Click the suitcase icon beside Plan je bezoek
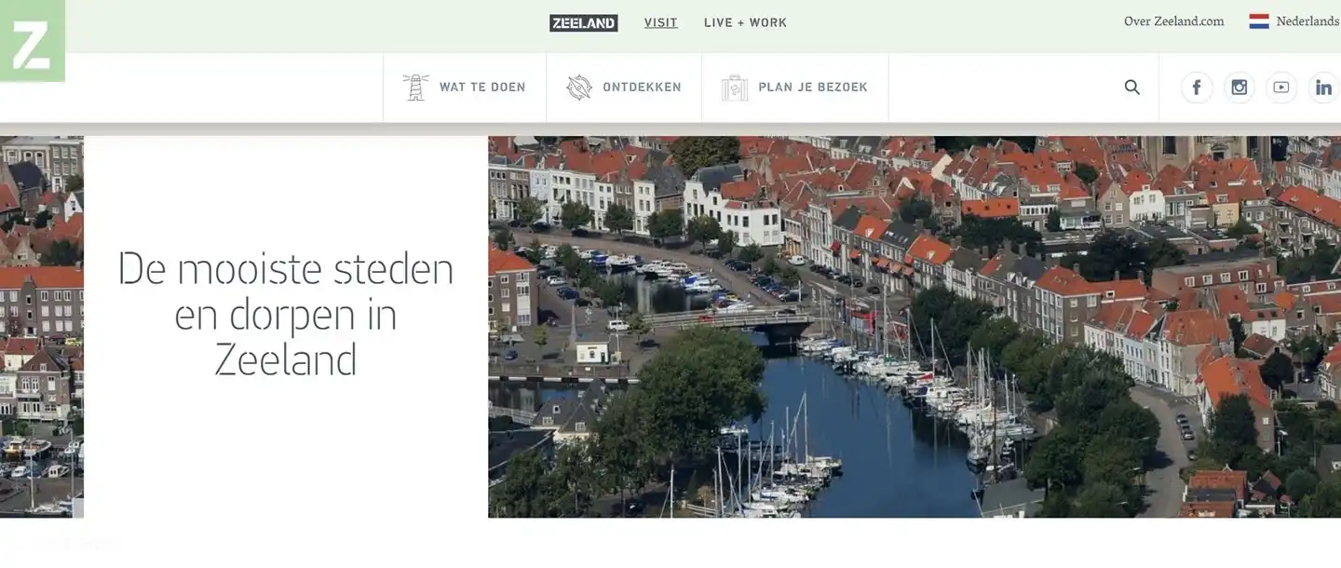Image resolution: width=1341 pixels, height=568 pixels. click(x=735, y=88)
